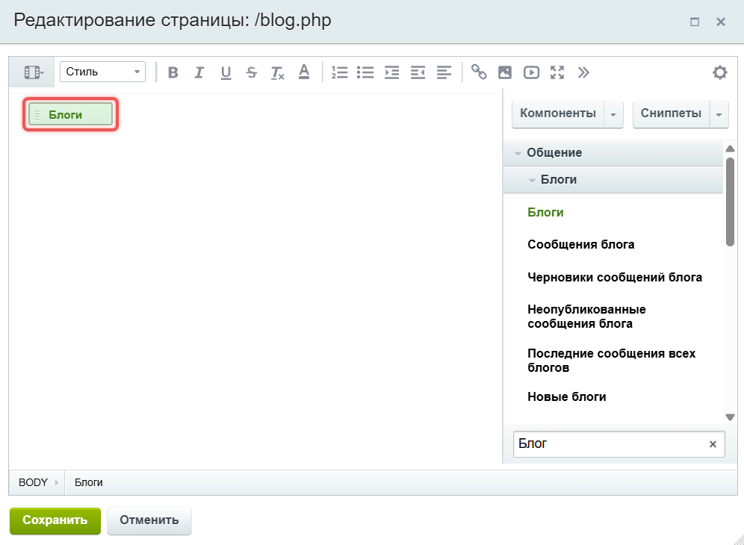Show more toolbar buttons
The width and height of the screenshot is (744, 545).
pos(583,72)
